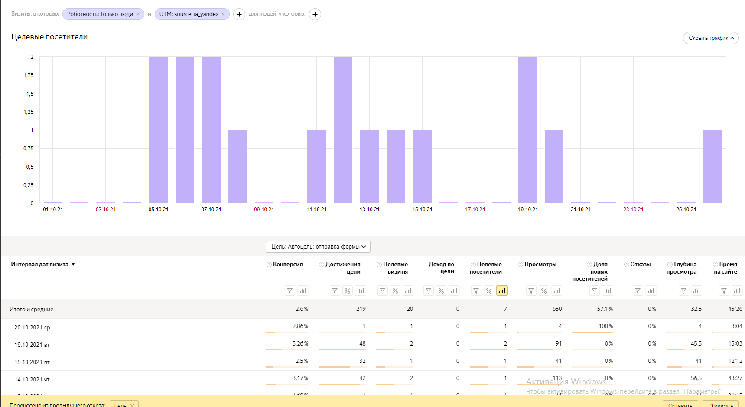Open the Цель: Автоцель: отправка формы dropdown
Screen dimensions: 745x407
point(318,247)
